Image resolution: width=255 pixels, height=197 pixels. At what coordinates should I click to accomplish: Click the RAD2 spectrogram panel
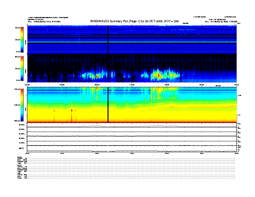click(132, 40)
